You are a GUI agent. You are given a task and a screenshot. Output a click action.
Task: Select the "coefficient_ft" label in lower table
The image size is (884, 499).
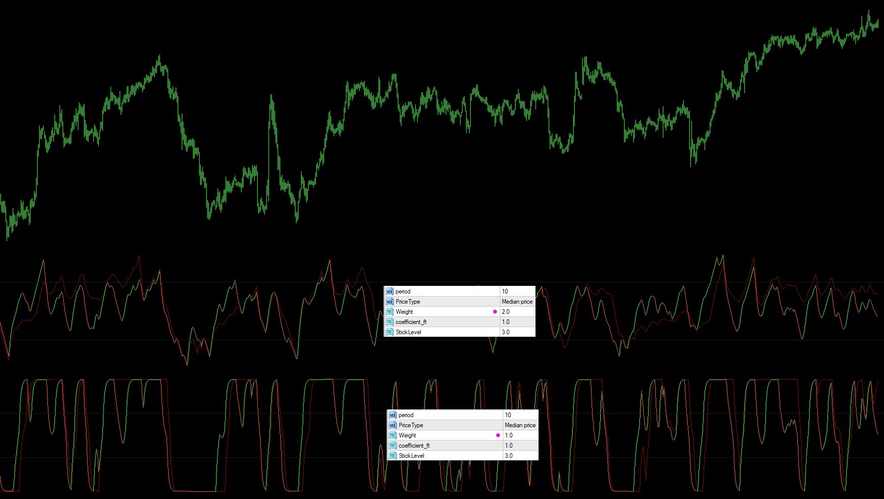click(414, 446)
